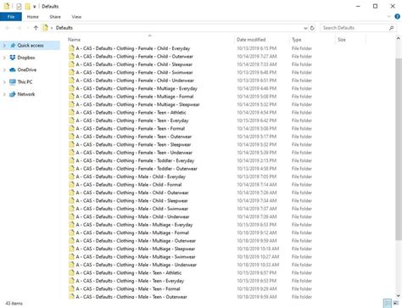Expand the ribbon with the chevron
This screenshot has height=308, width=402.
pyautogui.click(x=388, y=17)
